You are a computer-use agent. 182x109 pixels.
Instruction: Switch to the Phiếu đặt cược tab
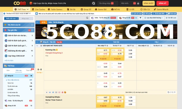pos(11,18)
